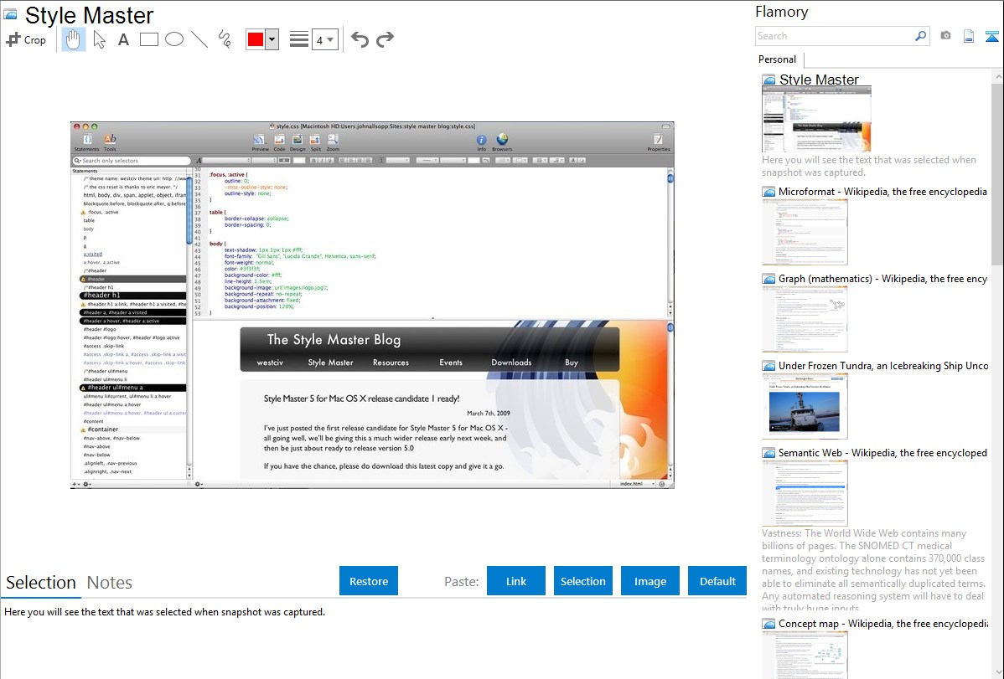Open Semantic Web - Wikipedia snapshot title
This screenshot has height=679, width=1004.
[x=882, y=453]
